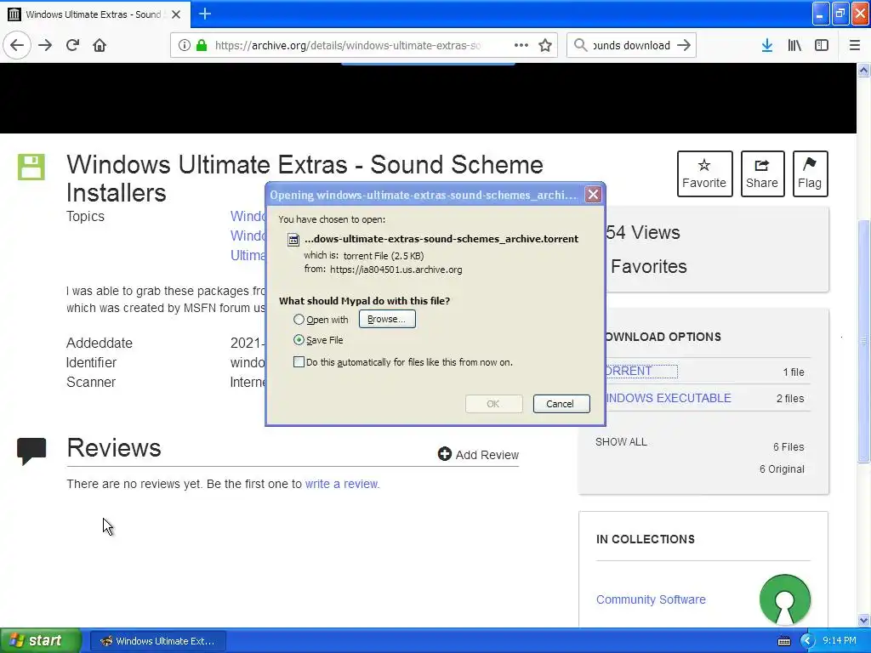Image resolution: width=871 pixels, height=653 pixels.
Task: Click the page scrollbar down arrow
Action: pos(863,620)
